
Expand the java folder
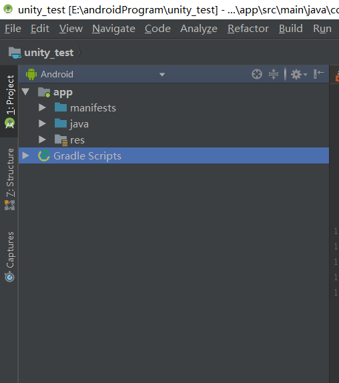tap(42, 123)
